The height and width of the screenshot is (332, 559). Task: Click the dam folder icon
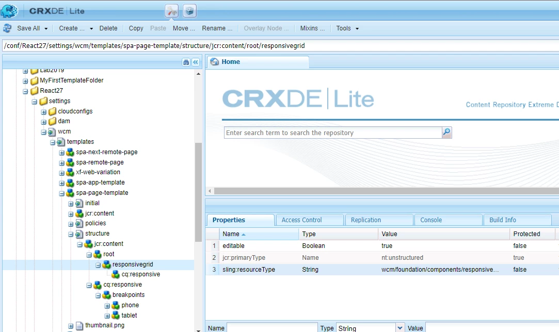coord(53,122)
